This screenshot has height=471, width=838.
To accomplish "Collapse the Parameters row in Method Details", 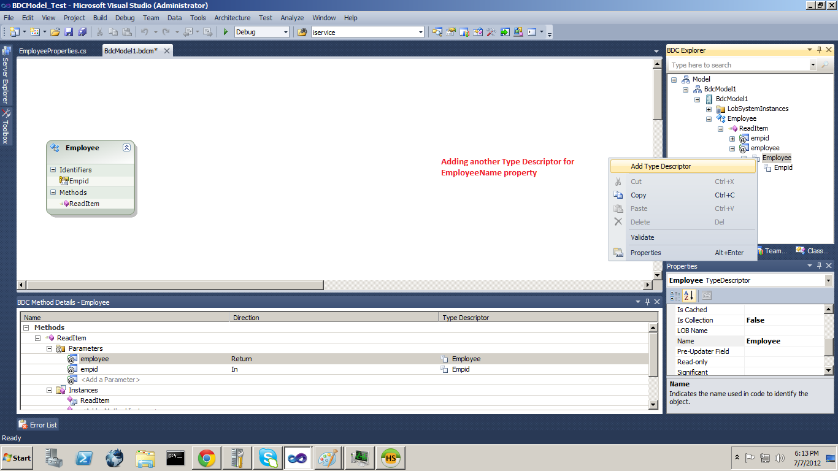I will click(50, 348).
